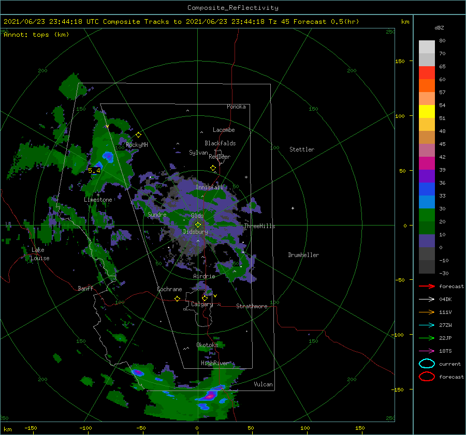Click the timestamp and forecast header text

point(181,22)
